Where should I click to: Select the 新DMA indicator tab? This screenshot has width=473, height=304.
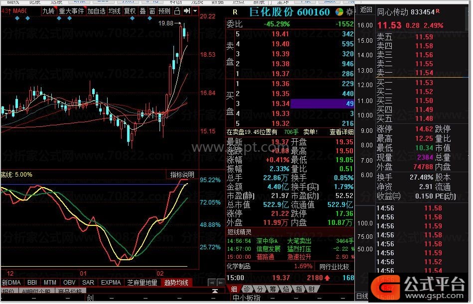[11, 283]
